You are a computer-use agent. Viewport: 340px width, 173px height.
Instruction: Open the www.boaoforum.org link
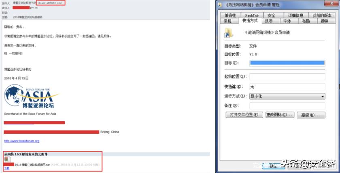click(22, 141)
